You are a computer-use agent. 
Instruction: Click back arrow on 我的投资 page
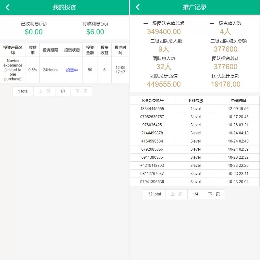[x=8, y=7]
